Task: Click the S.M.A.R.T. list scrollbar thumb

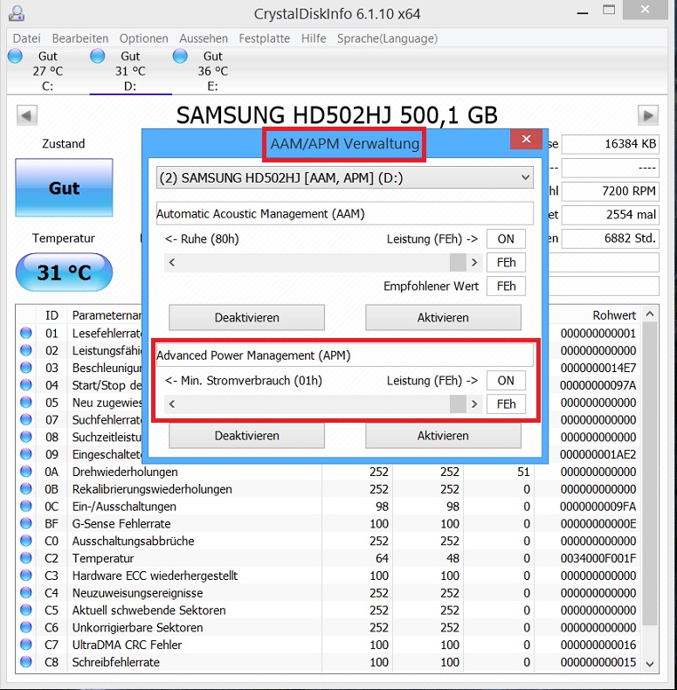Action: pyautogui.click(x=650, y=473)
